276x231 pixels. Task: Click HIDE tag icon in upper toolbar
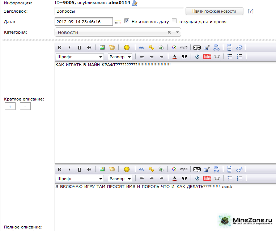tap(197, 47)
